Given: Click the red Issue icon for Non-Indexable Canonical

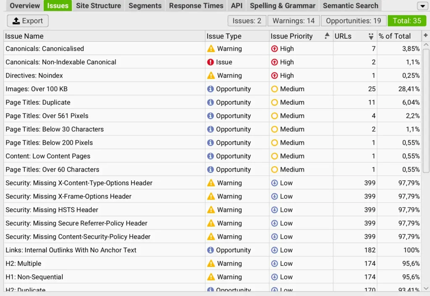Looking at the screenshot, I should coord(210,62).
